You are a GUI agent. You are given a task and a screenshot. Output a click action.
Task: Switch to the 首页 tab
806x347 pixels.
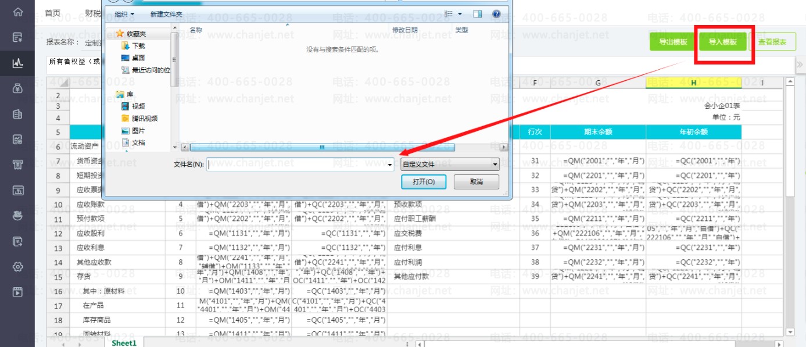click(53, 13)
